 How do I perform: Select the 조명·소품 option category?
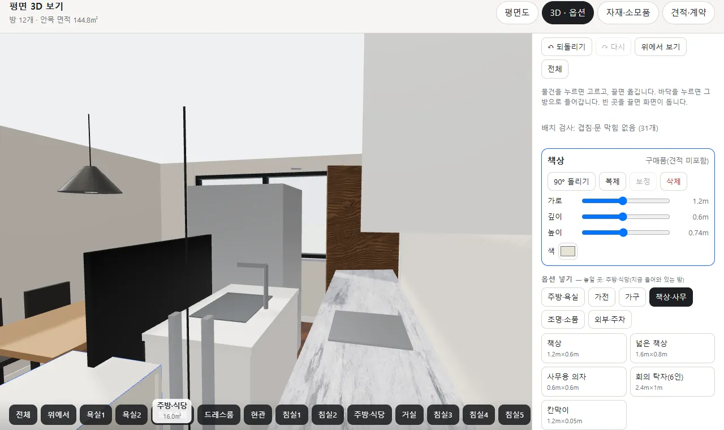click(563, 319)
